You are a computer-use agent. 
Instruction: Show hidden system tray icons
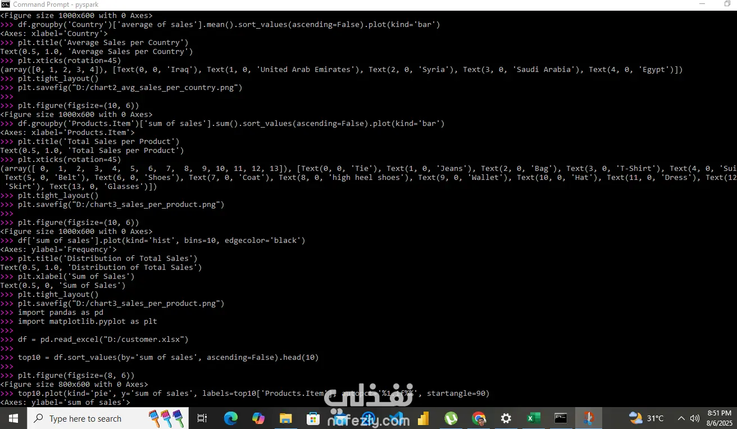681,418
